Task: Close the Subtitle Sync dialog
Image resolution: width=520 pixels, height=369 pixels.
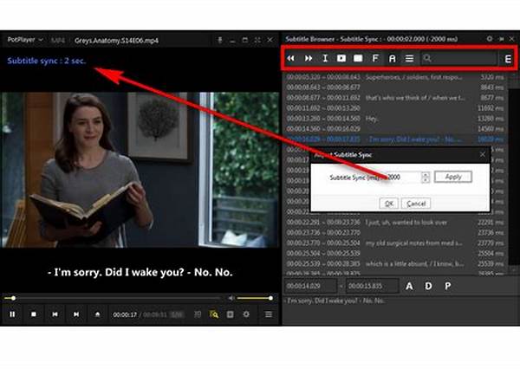Action: tap(483, 154)
